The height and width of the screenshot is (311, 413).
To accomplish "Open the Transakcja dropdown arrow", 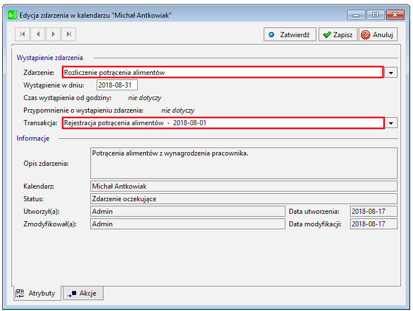I will (391, 123).
